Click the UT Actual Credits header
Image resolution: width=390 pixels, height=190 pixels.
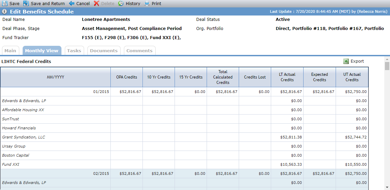(x=352, y=77)
